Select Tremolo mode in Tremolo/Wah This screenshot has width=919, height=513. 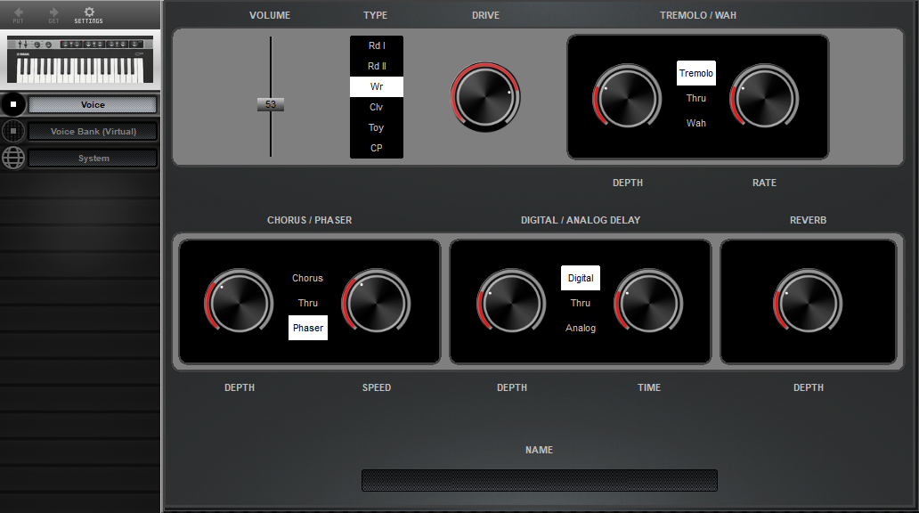click(x=695, y=73)
